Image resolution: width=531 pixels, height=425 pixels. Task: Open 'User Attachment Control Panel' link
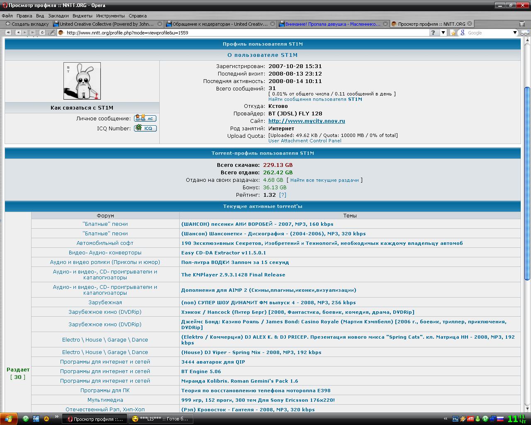pos(305,141)
